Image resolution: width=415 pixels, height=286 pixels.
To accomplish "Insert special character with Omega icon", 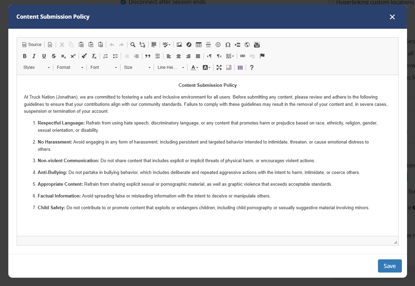I will 228,45.
